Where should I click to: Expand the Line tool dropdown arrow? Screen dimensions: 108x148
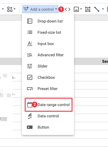click(103, 9)
